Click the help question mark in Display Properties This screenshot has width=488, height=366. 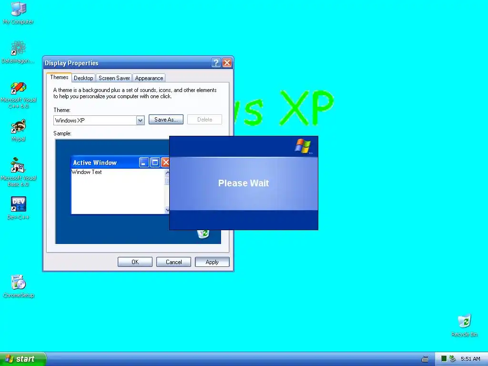216,63
